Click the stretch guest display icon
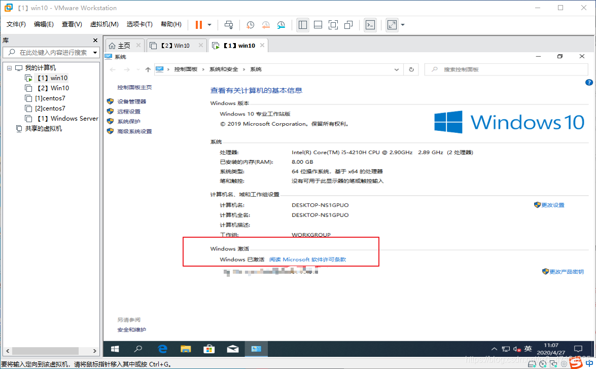The height and width of the screenshot is (369, 596). pos(392,25)
